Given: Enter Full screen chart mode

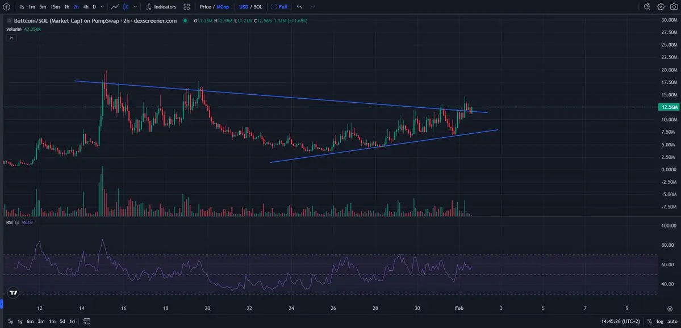Looking at the screenshot, I should (279, 7).
